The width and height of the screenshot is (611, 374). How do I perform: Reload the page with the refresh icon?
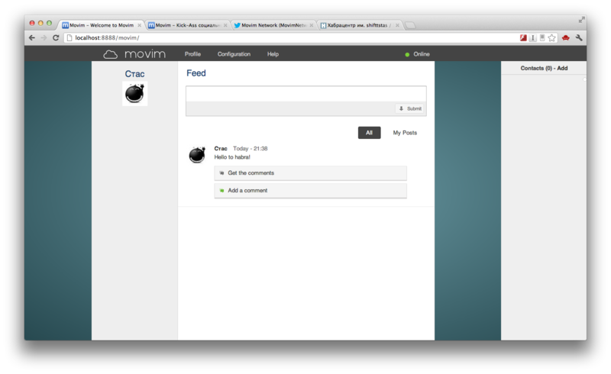(56, 38)
